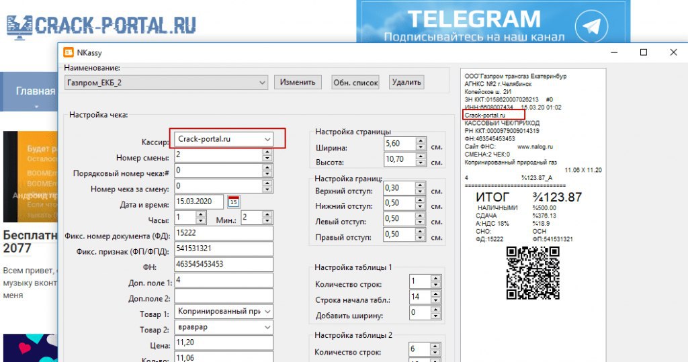Screen dimensions: 688x362
Task: Increase the Номер смены value
Action: pyautogui.click(x=267, y=152)
